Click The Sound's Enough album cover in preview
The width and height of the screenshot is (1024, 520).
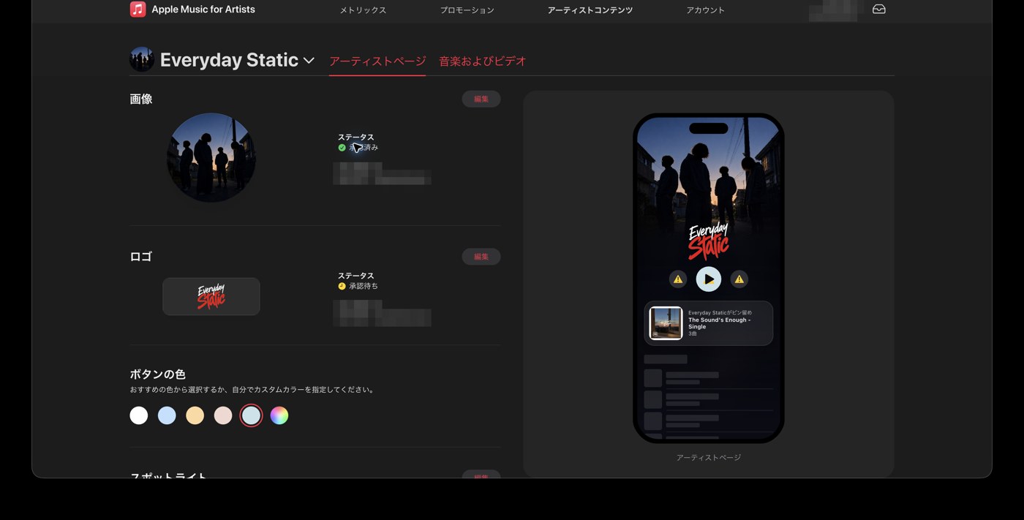point(666,323)
